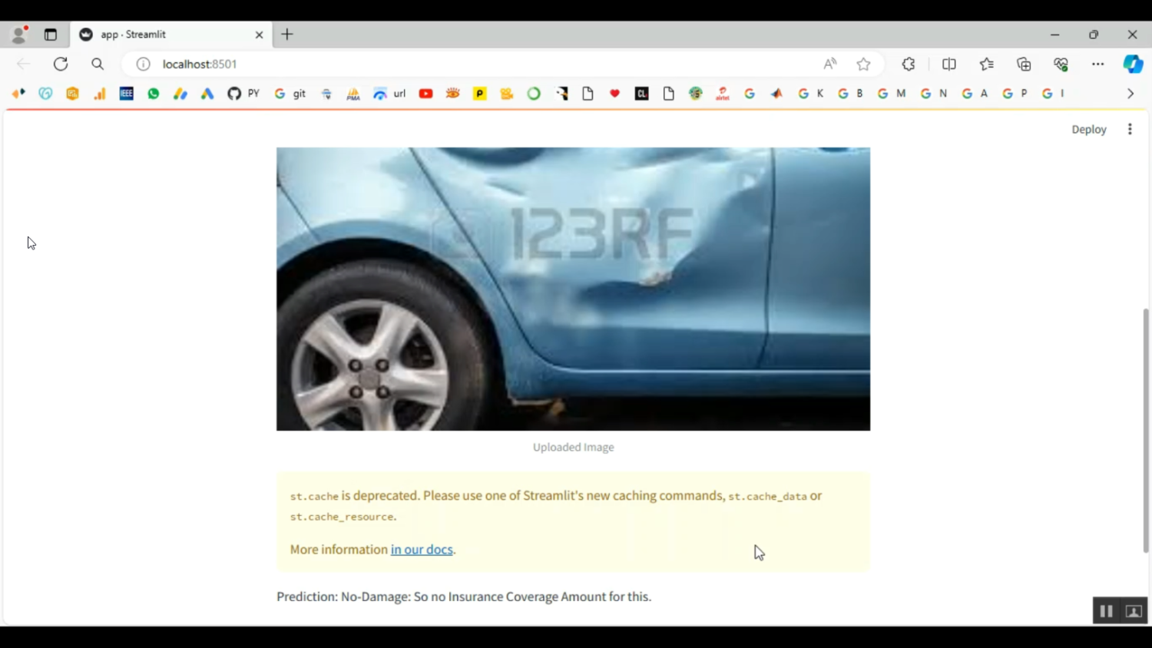Open the IEEE bookmark
The height and width of the screenshot is (648, 1152).
[127, 94]
